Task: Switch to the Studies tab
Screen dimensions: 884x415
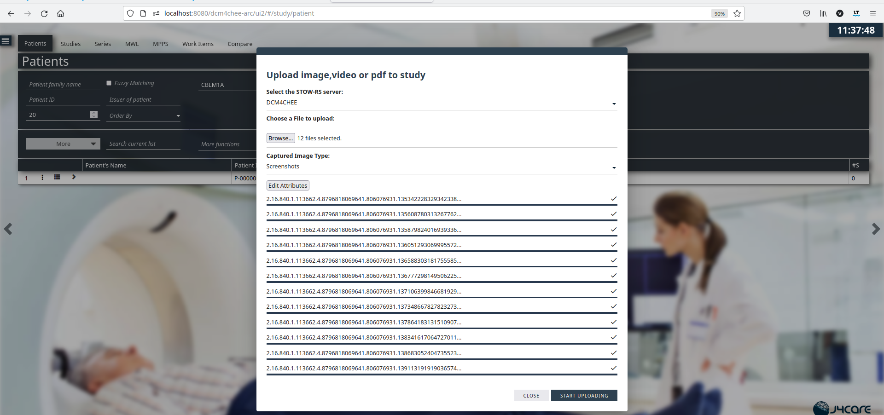Action: [x=70, y=44]
